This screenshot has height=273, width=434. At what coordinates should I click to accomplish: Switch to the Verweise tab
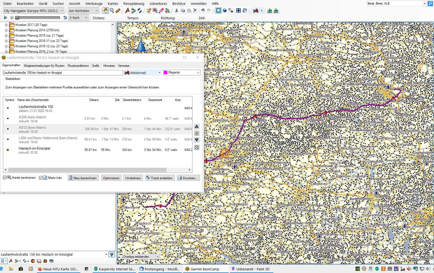[124, 66]
